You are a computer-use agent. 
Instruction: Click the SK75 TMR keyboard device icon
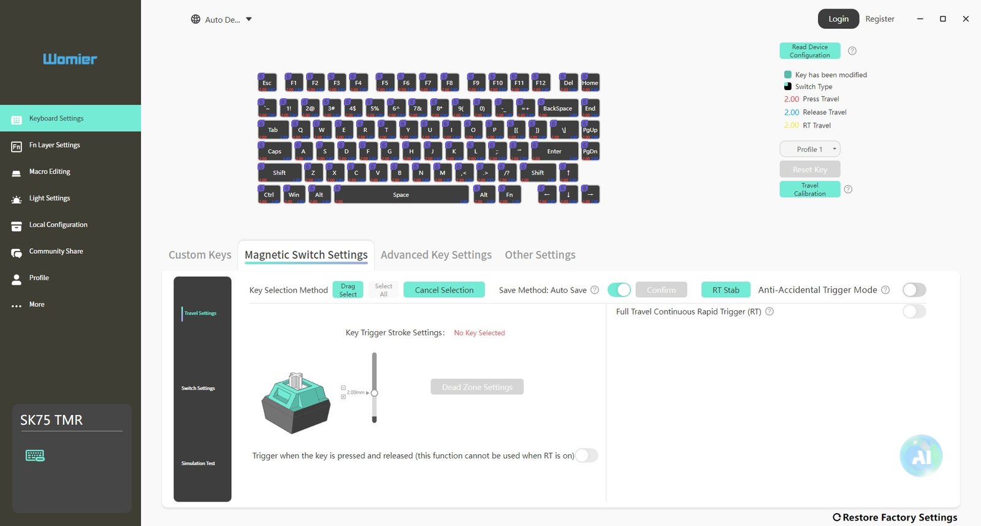click(35, 455)
